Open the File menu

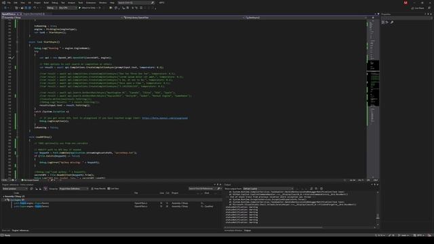9,3
